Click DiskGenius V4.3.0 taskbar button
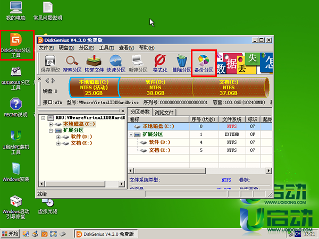Viewport: 319px width, 239px height. (106, 234)
